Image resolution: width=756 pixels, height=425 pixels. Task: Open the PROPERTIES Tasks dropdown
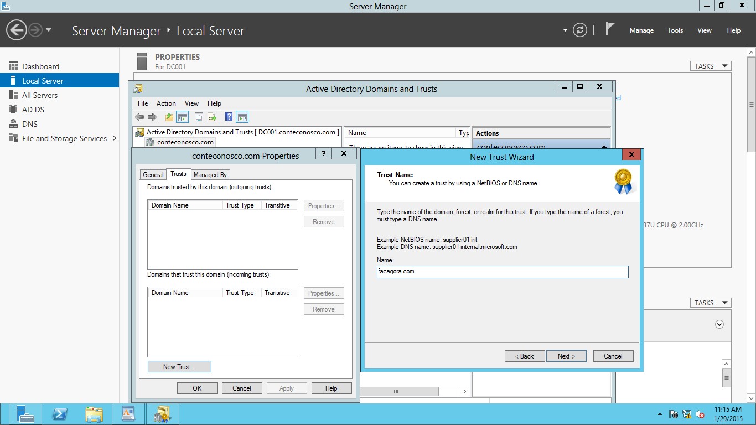click(x=710, y=65)
